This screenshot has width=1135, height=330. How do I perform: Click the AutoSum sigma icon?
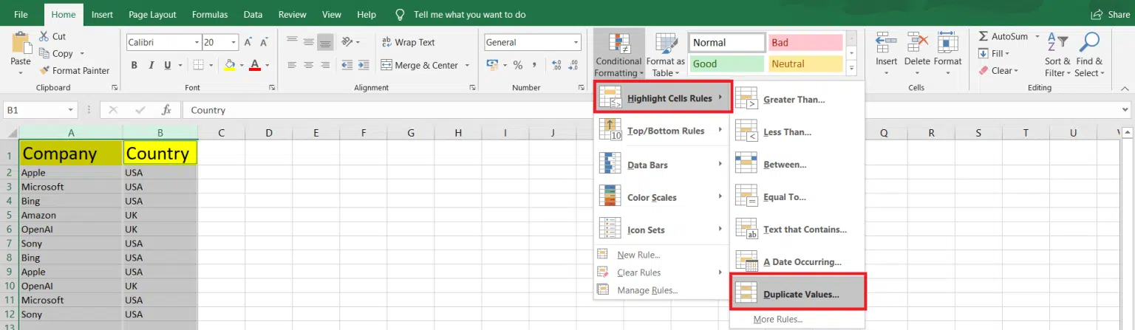(984, 36)
